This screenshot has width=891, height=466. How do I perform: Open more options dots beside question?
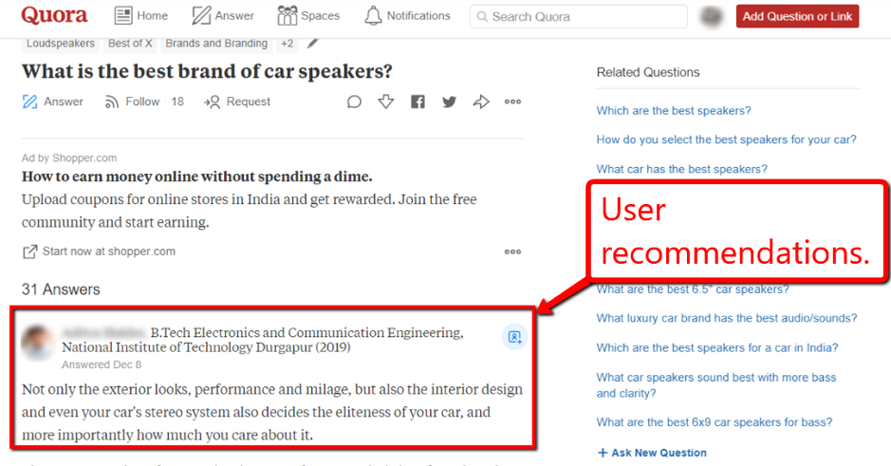(512, 102)
